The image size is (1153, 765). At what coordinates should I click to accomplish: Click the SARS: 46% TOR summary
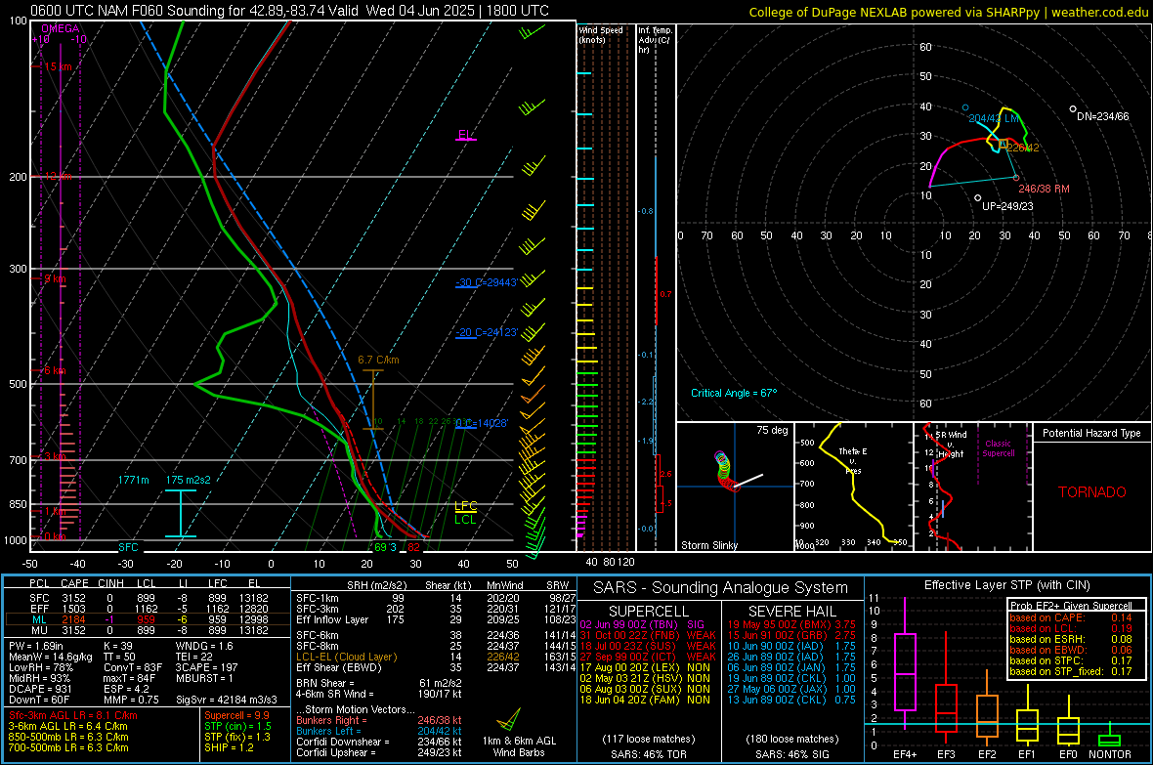click(x=648, y=754)
